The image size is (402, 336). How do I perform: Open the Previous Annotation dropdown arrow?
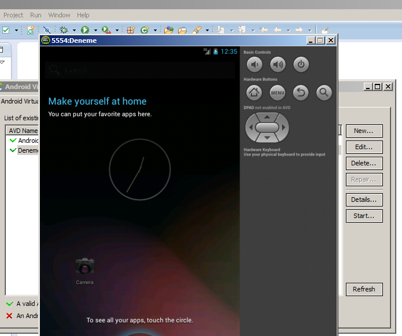pyautogui.click(x=253, y=30)
